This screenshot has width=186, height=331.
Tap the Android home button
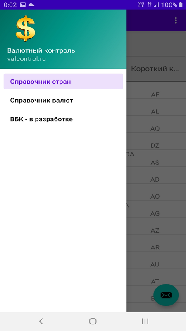[x=93, y=321]
